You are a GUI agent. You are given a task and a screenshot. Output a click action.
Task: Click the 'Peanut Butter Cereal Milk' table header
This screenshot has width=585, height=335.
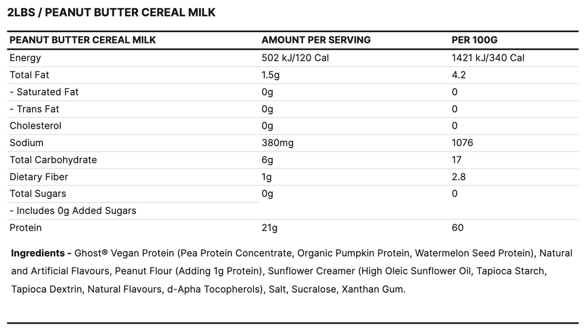click(83, 40)
